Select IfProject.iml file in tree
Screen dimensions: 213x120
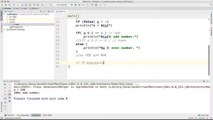coord(16,27)
